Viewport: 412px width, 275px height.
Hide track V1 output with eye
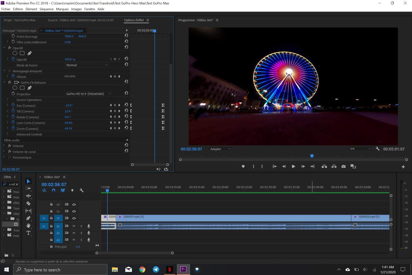coord(74,218)
